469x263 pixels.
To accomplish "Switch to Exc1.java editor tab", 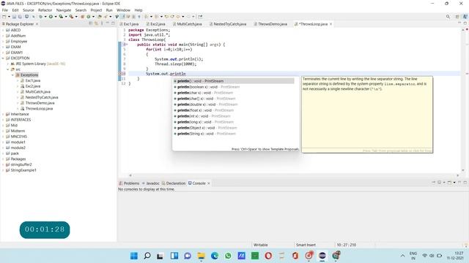I will (x=129, y=24).
